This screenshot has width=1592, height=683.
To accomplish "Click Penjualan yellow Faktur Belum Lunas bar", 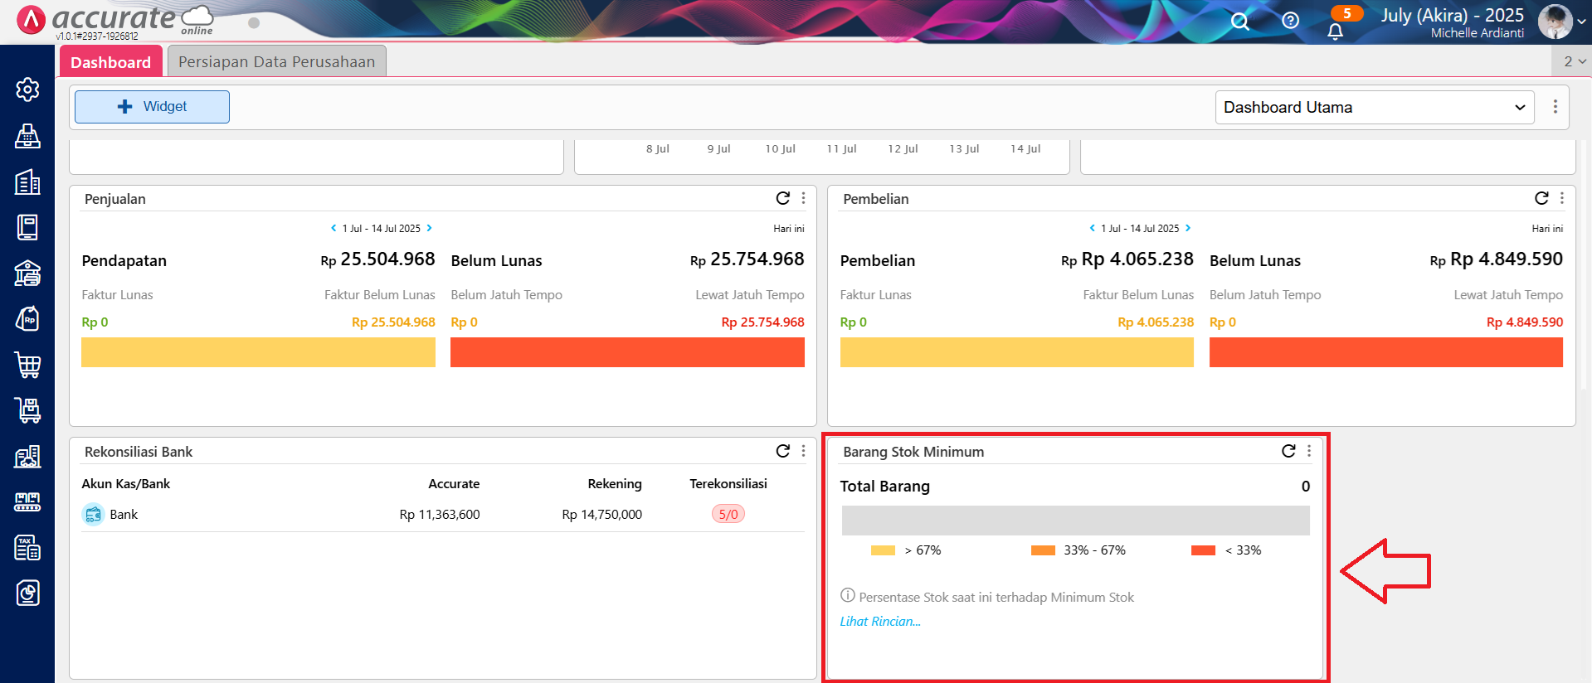I will (258, 352).
